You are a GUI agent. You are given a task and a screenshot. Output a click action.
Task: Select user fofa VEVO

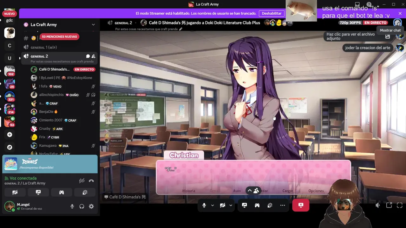pyautogui.click(x=63, y=86)
